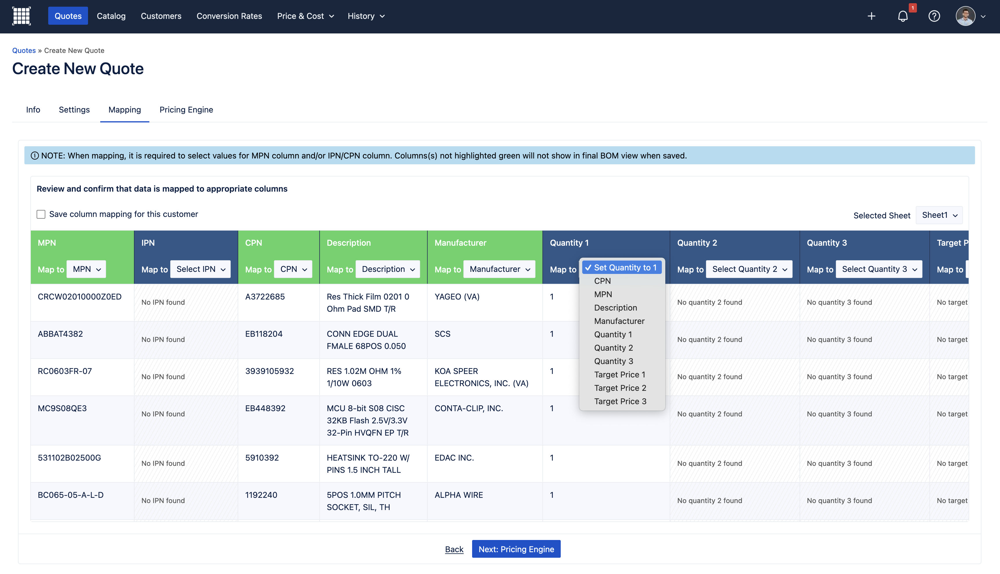Click the ABBAT4382 MPN cell

pyautogui.click(x=82, y=340)
